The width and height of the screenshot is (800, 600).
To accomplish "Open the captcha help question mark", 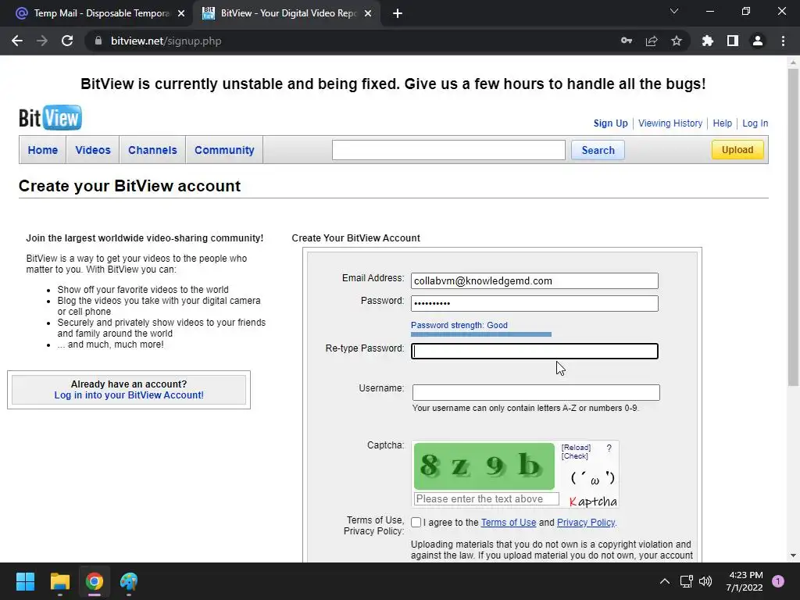I will 609,448.
